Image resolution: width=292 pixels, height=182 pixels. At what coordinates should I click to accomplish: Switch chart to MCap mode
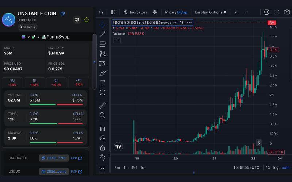[x=182, y=12]
